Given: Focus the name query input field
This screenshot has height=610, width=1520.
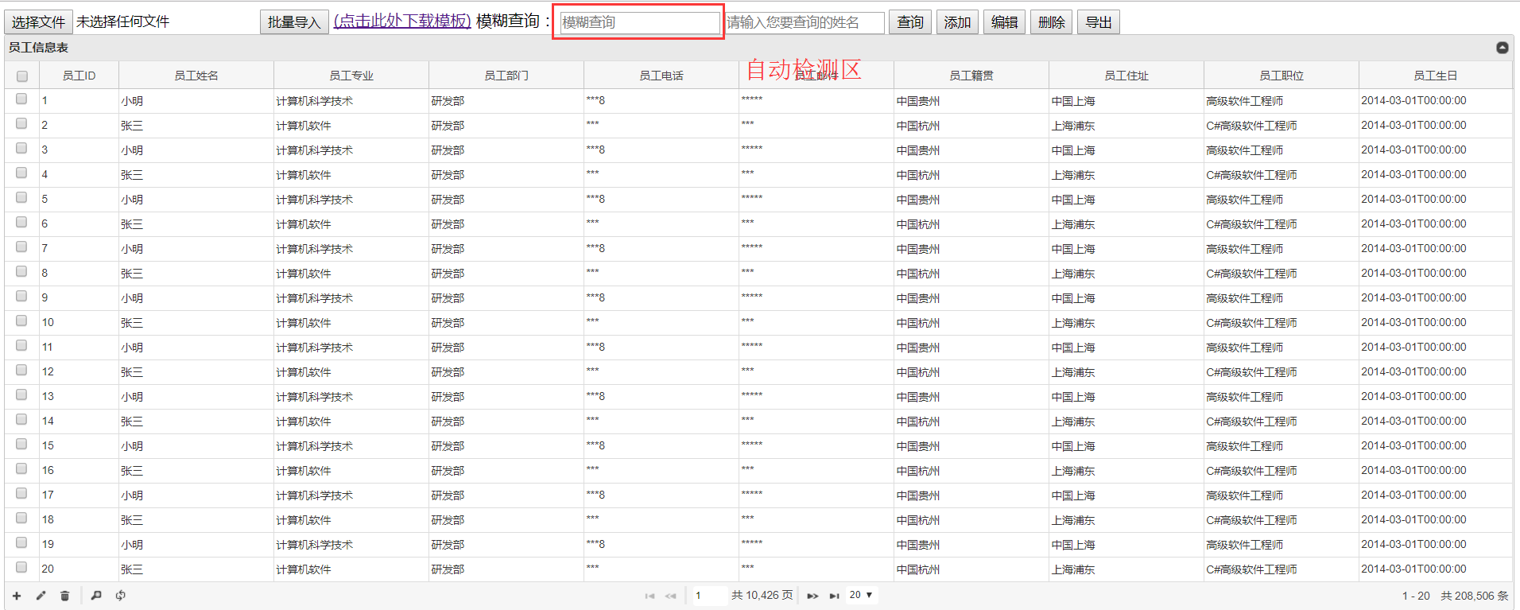Looking at the screenshot, I should pos(805,22).
